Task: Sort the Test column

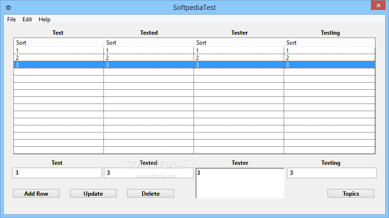Action: tap(59, 43)
